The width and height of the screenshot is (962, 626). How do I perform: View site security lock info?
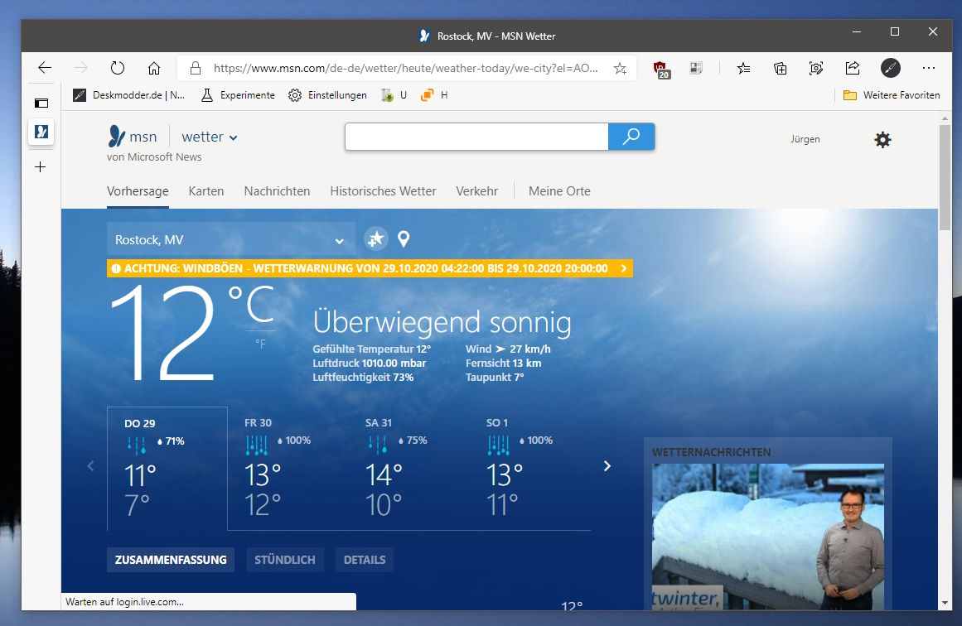[195, 68]
